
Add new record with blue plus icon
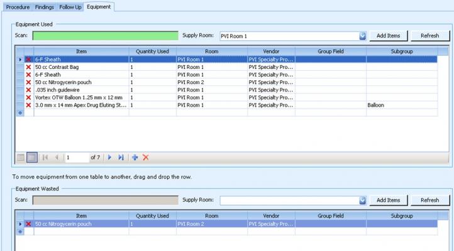tap(135, 158)
